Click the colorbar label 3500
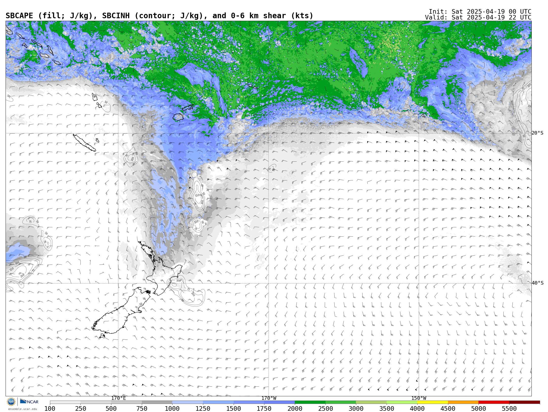 (x=387, y=409)
